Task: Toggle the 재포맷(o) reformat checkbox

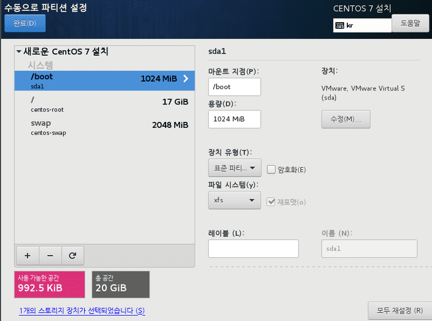Action: [271, 202]
